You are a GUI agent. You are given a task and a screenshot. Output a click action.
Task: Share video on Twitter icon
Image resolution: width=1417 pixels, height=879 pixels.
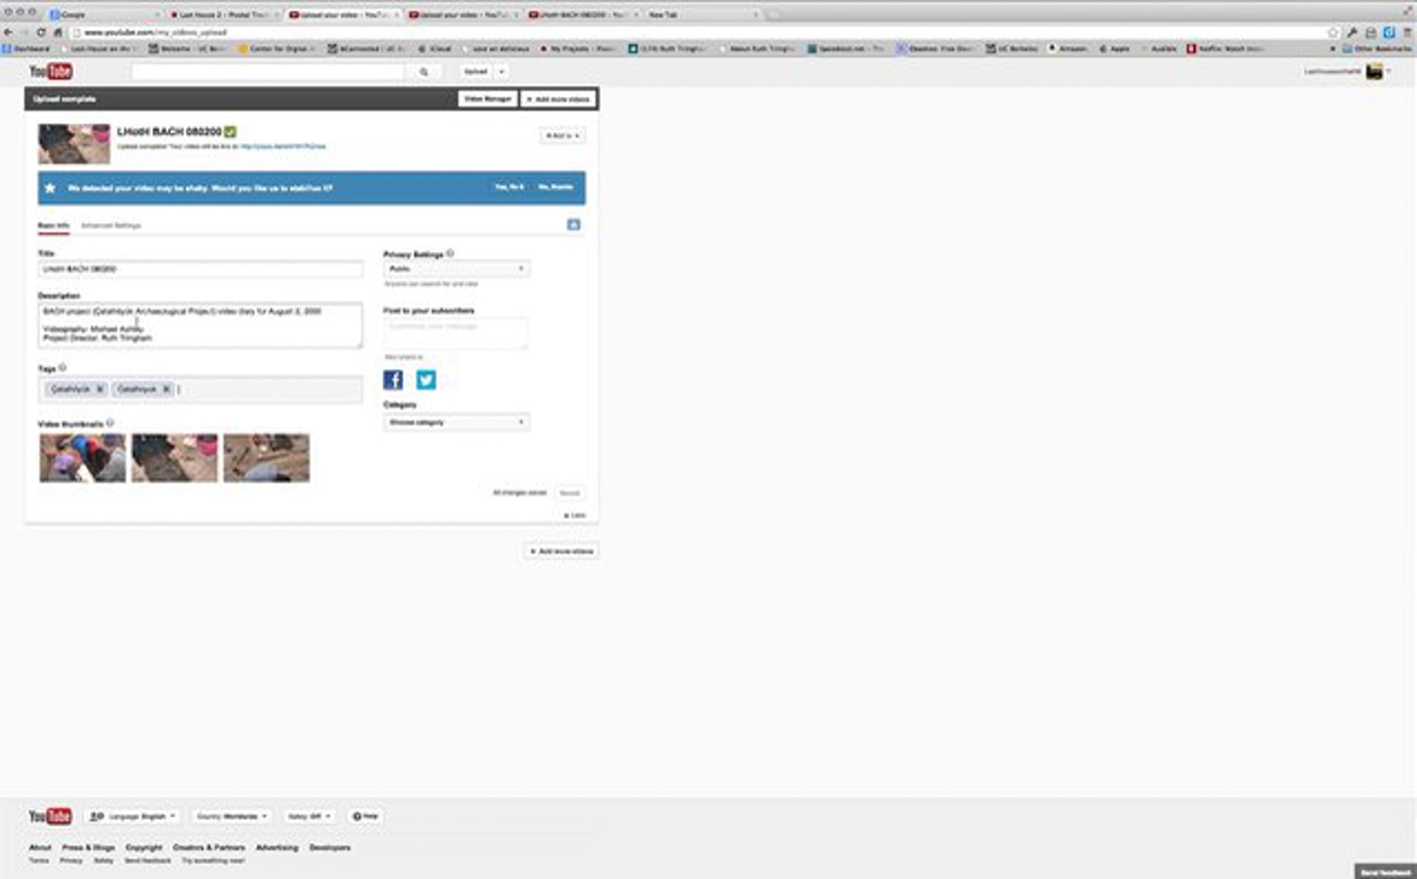tap(426, 380)
